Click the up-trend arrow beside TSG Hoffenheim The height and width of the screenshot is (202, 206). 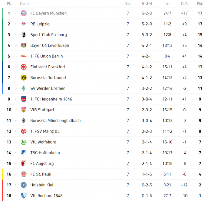[x=16, y=153]
